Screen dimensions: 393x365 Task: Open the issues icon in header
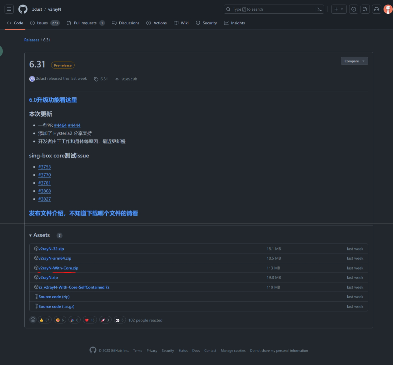354,9
